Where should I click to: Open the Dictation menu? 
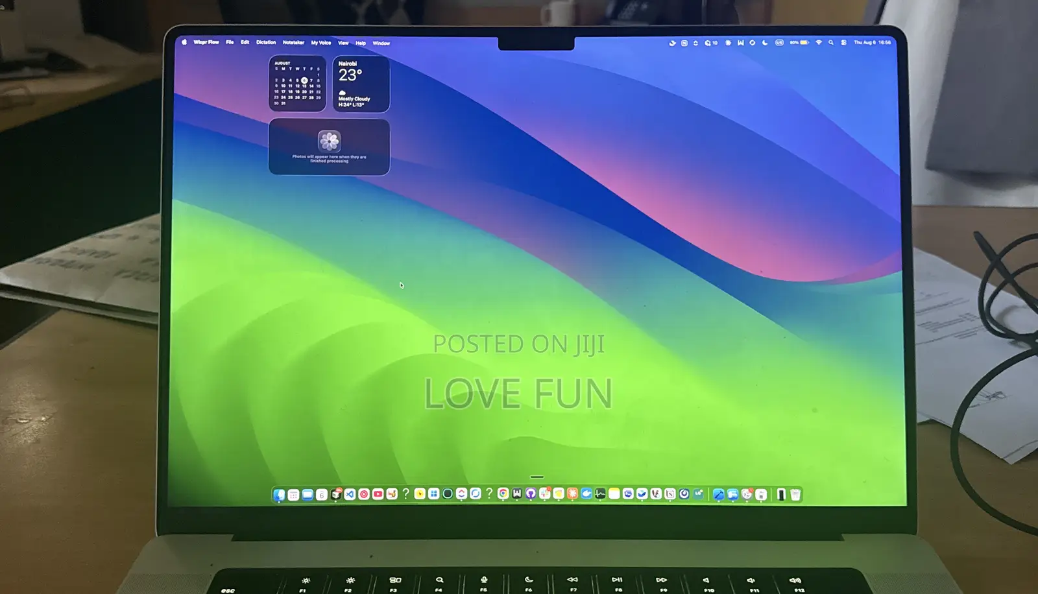click(266, 42)
